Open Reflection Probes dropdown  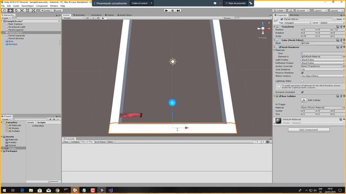(x=323, y=63)
